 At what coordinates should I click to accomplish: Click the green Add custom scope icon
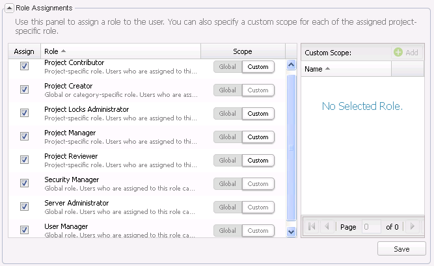click(398, 53)
